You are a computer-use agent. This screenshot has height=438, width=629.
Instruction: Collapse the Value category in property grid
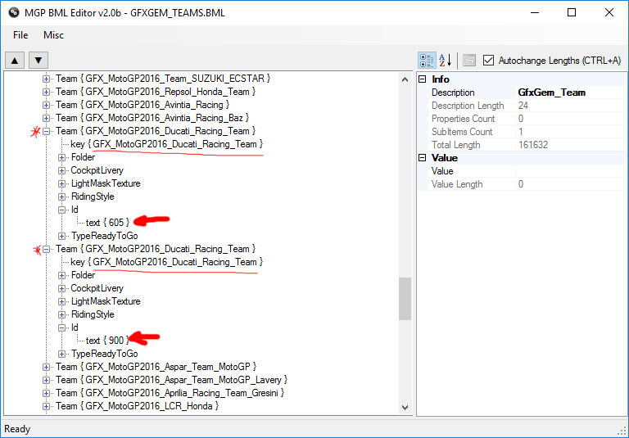[x=422, y=158]
